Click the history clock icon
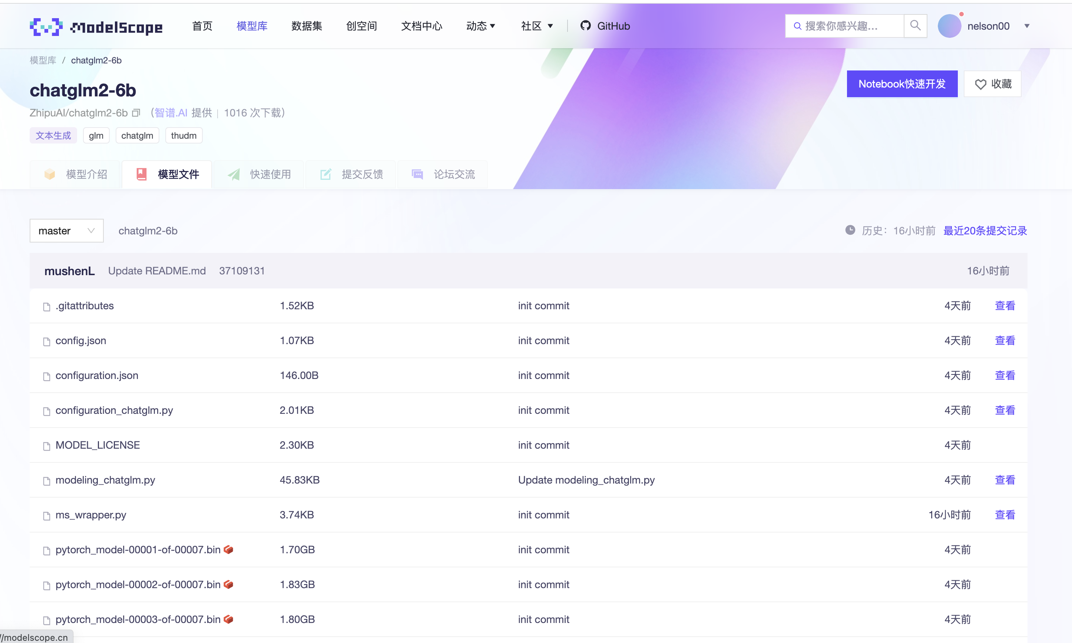The width and height of the screenshot is (1072, 643). (x=850, y=230)
